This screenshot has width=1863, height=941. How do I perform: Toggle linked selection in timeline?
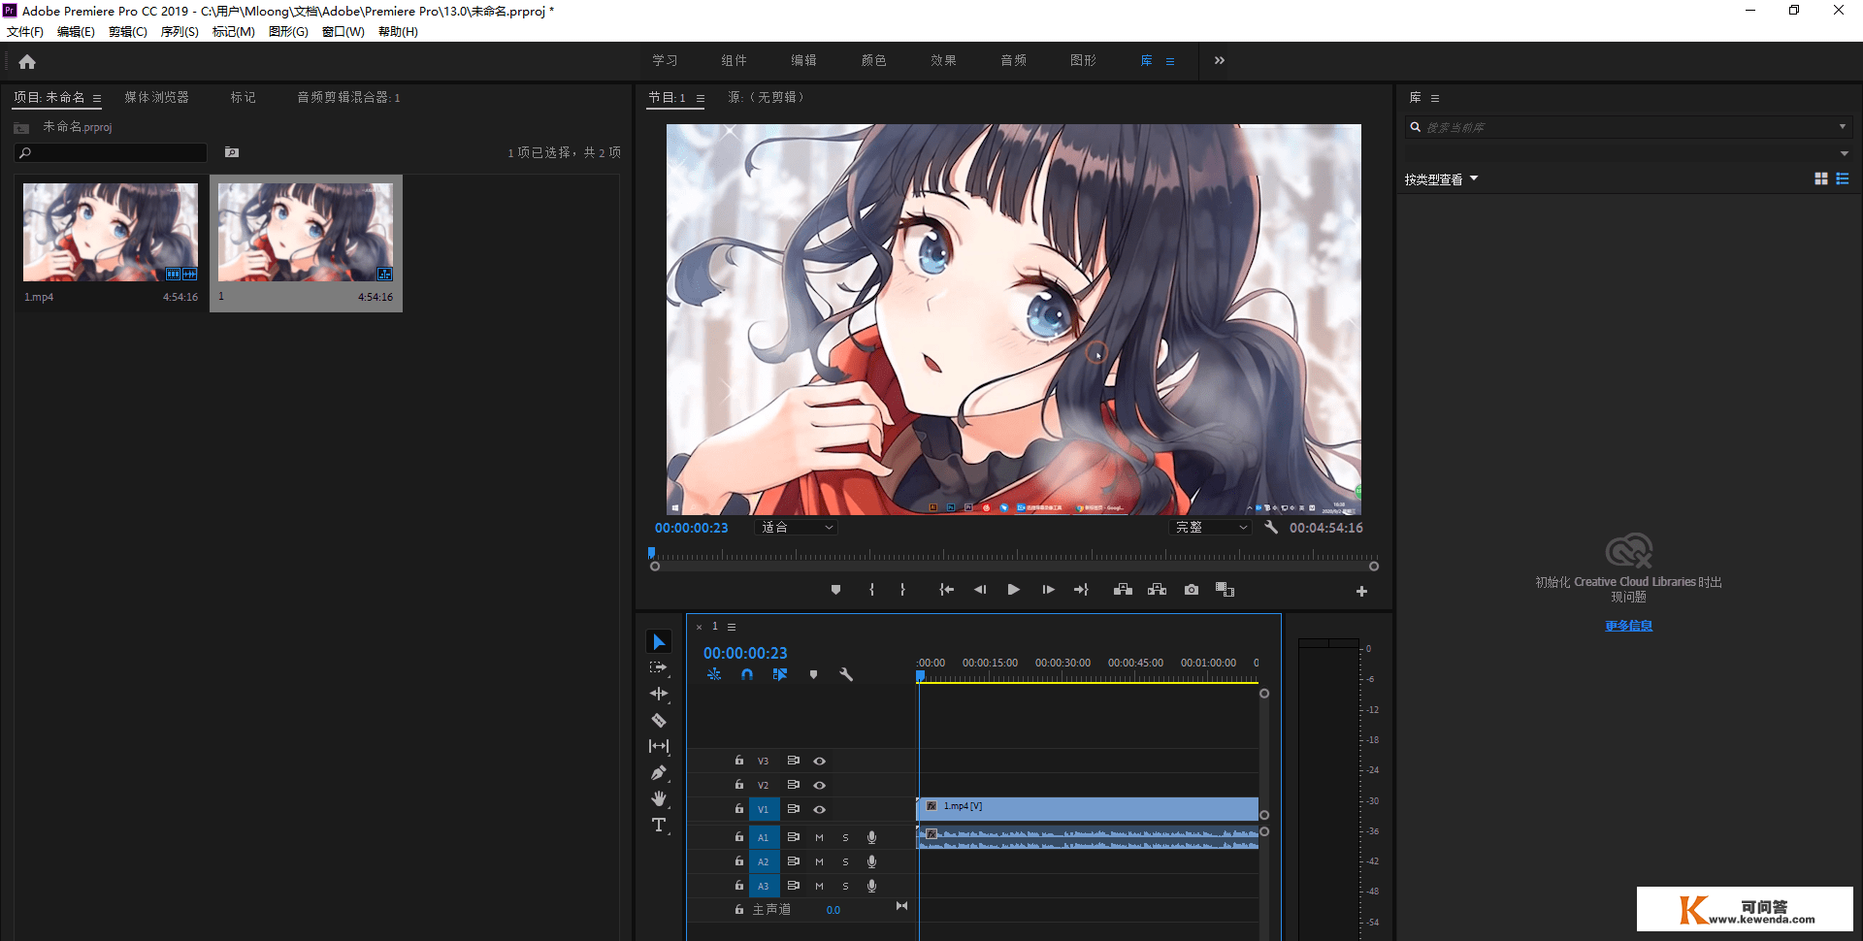click(780, 674)
